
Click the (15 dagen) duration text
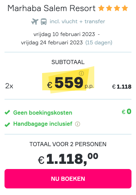(99, 43)
